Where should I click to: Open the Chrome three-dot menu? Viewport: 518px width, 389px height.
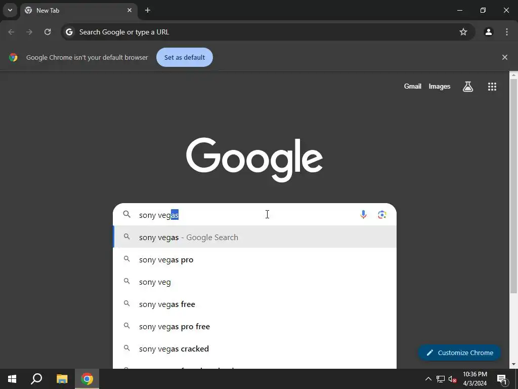[507, 32]
